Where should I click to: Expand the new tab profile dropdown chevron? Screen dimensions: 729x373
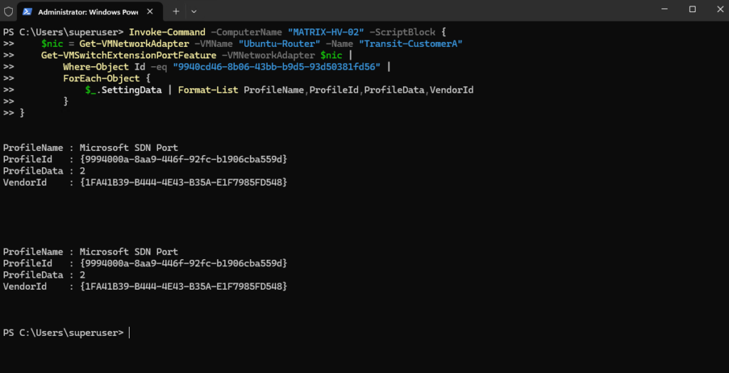pos(194,11)
